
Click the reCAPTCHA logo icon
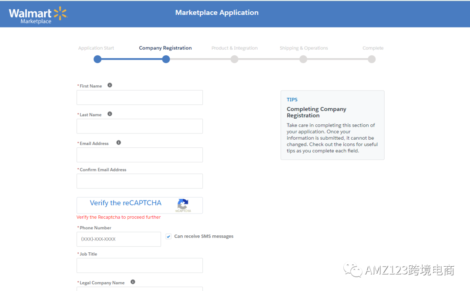[x=183, y=204]
